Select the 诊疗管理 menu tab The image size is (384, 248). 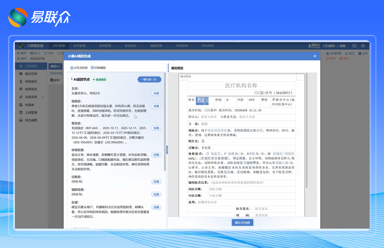click(59, 46)
